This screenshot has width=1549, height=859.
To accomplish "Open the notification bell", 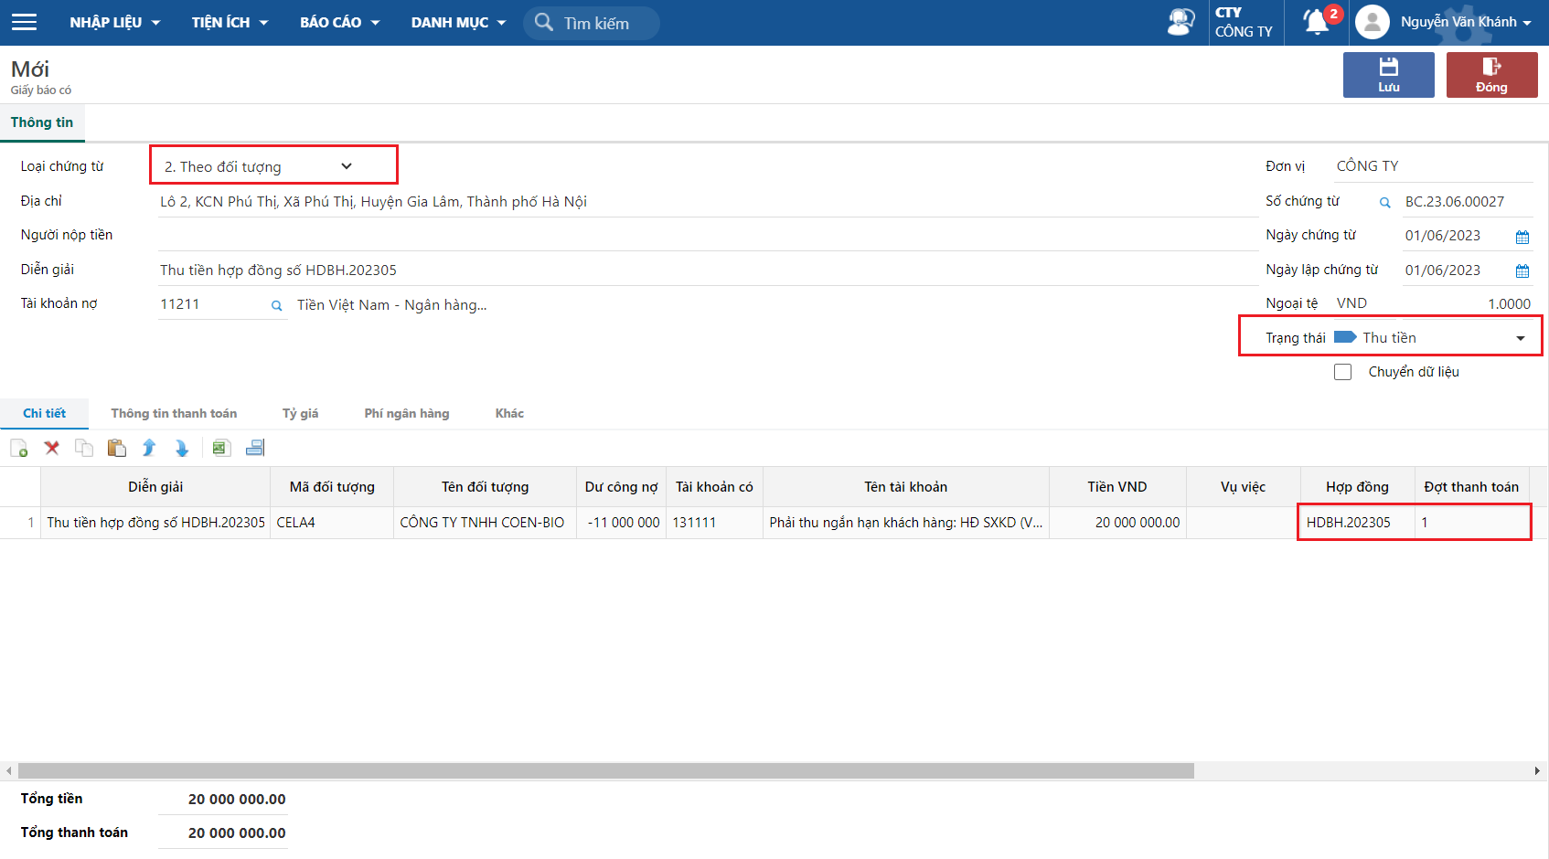I will pyautogui.click(x=1316, y=22).
